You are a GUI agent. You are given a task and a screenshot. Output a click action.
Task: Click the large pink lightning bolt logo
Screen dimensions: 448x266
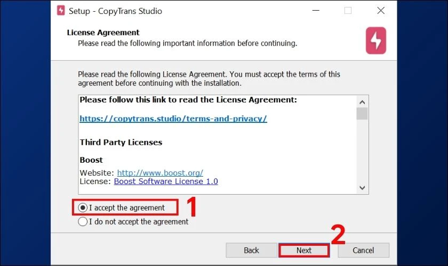pos(376,40)
